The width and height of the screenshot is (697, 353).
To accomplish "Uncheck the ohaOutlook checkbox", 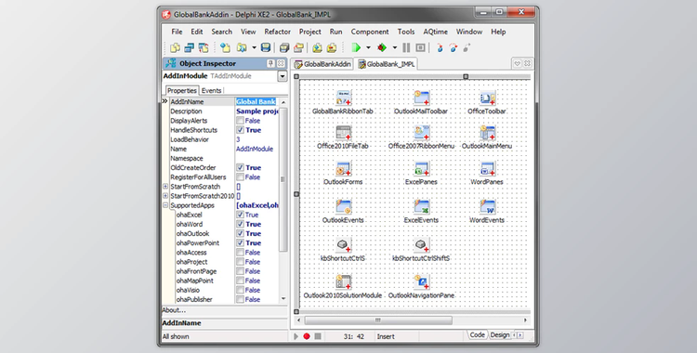I will 240,233.
